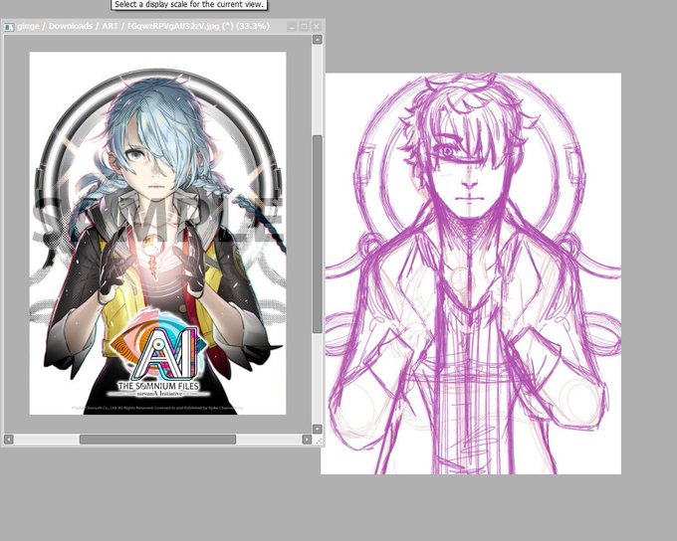Click the vertical scrollbar down arrow in reference window

coord(317,429)
